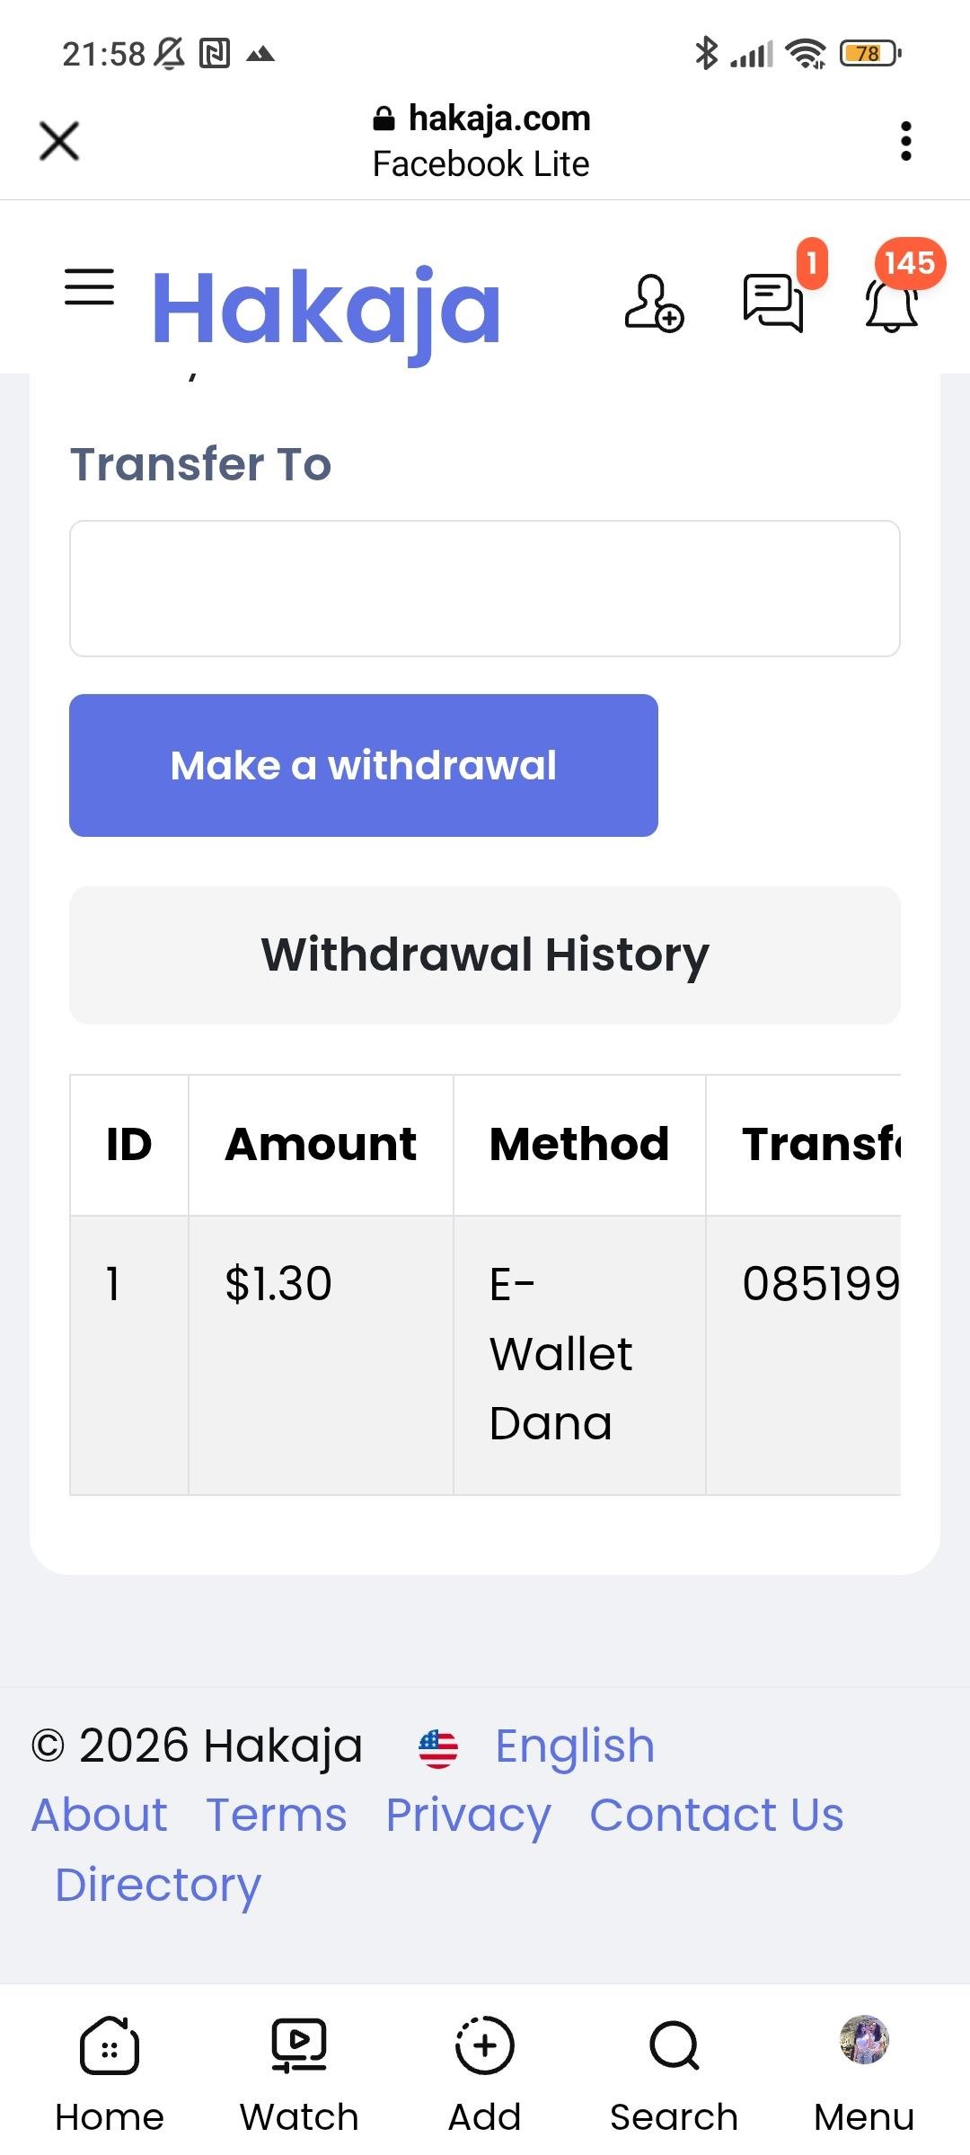
Task: Open the Contact Us link
Action: coord(717,1816)
